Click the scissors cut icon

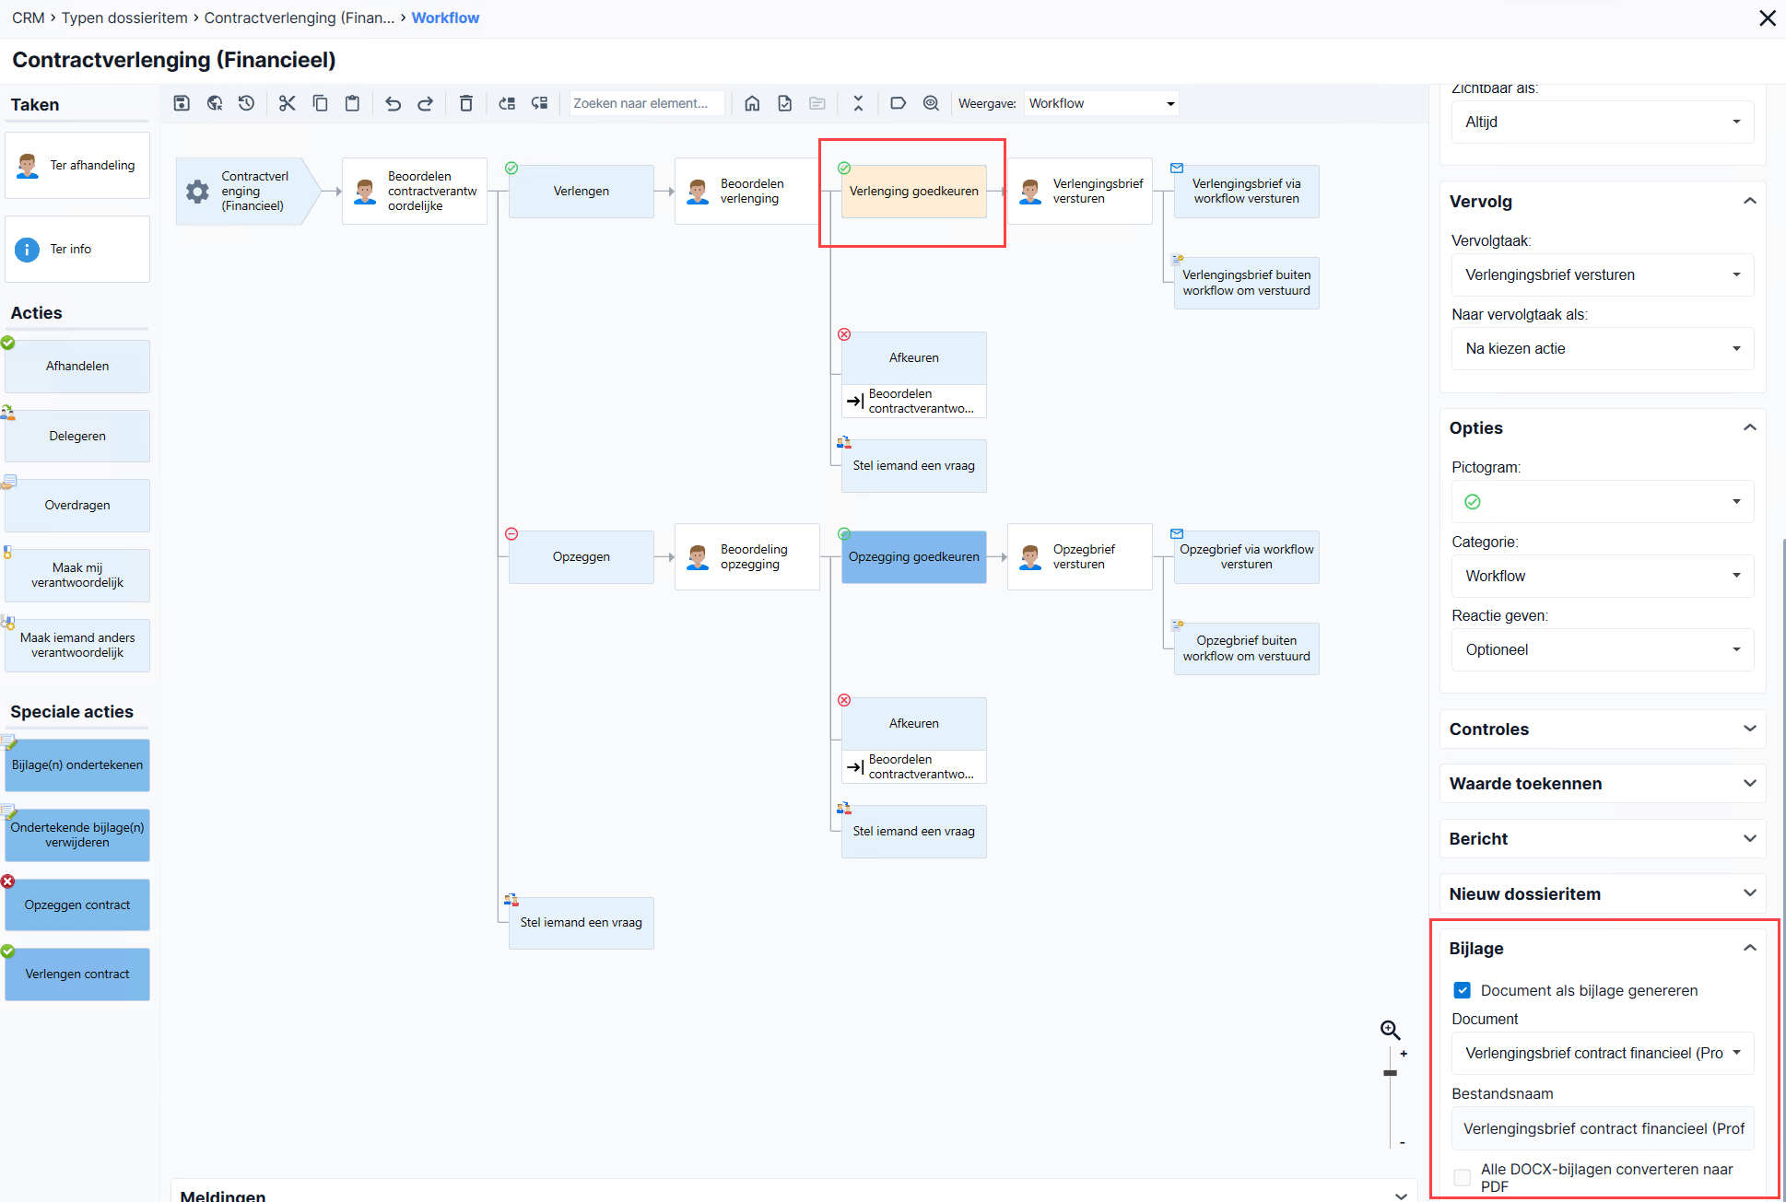coord(288,103)
